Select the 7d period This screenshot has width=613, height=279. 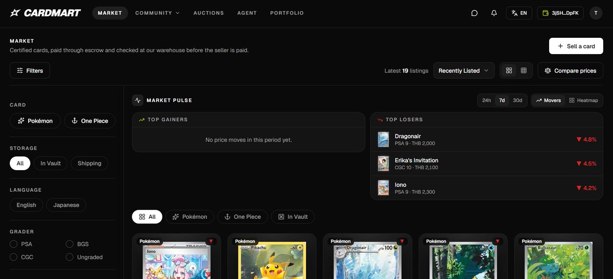[502, 100]
